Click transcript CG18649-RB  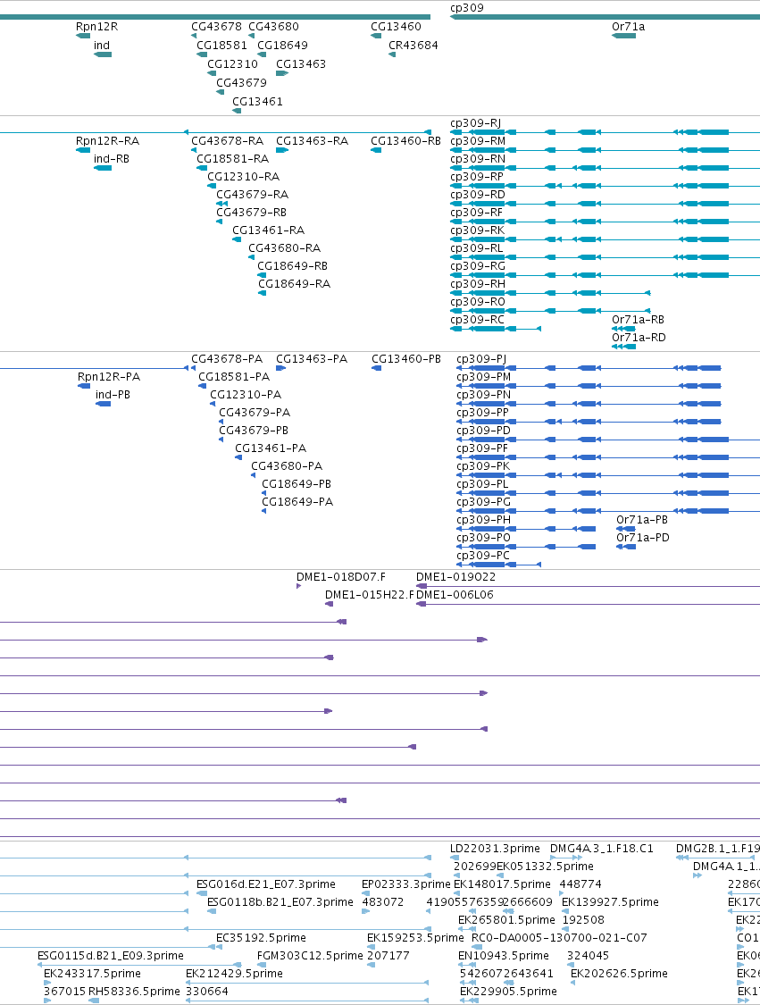pyautogui.click(x=292, y=266)
